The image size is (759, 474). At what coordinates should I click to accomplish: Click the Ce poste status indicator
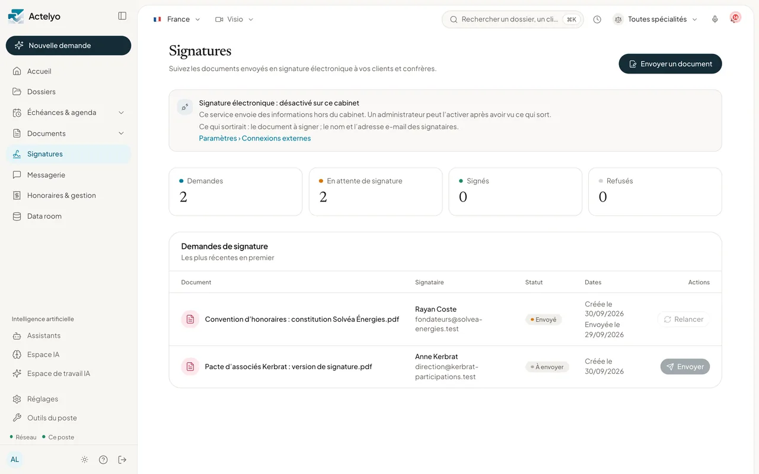(58, 437)
